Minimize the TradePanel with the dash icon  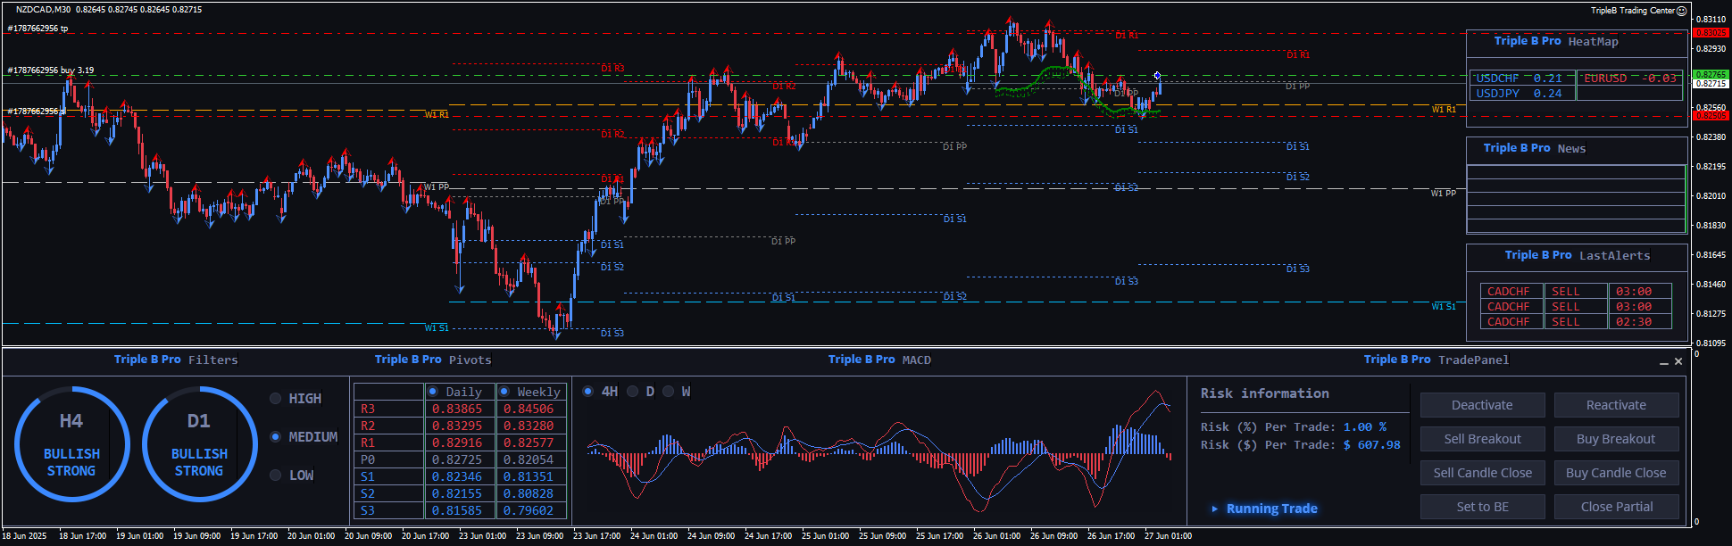click(x=1664, y=362)
